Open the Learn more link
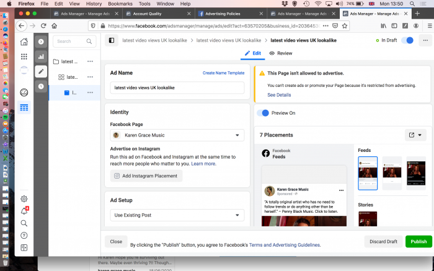Viewport: 434px width, 271px height. tap(204, 164)
